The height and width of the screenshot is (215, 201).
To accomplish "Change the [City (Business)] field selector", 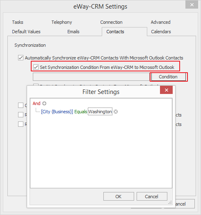I will point(57,112).
